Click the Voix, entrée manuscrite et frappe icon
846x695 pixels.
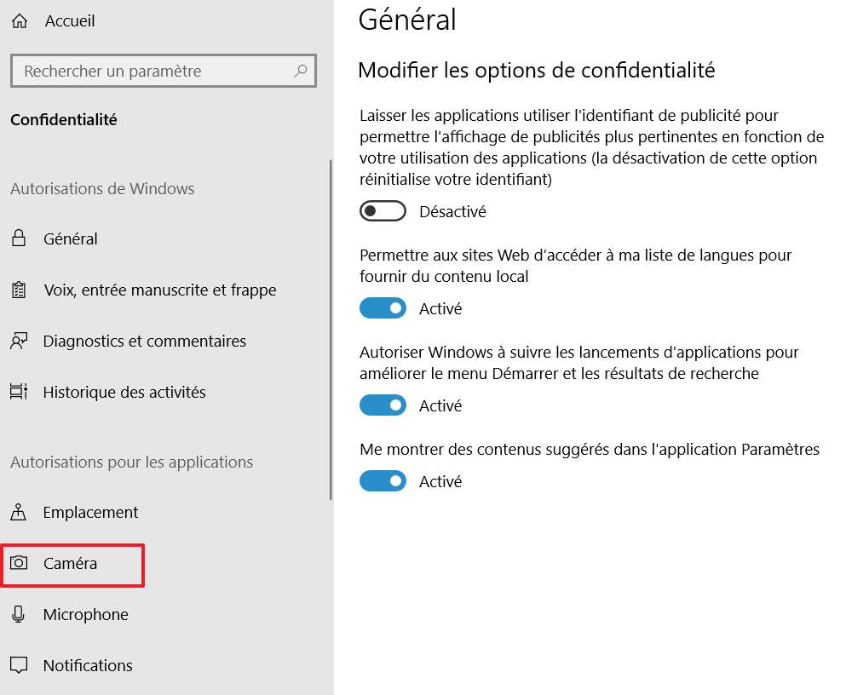click(x=20, y=290)
